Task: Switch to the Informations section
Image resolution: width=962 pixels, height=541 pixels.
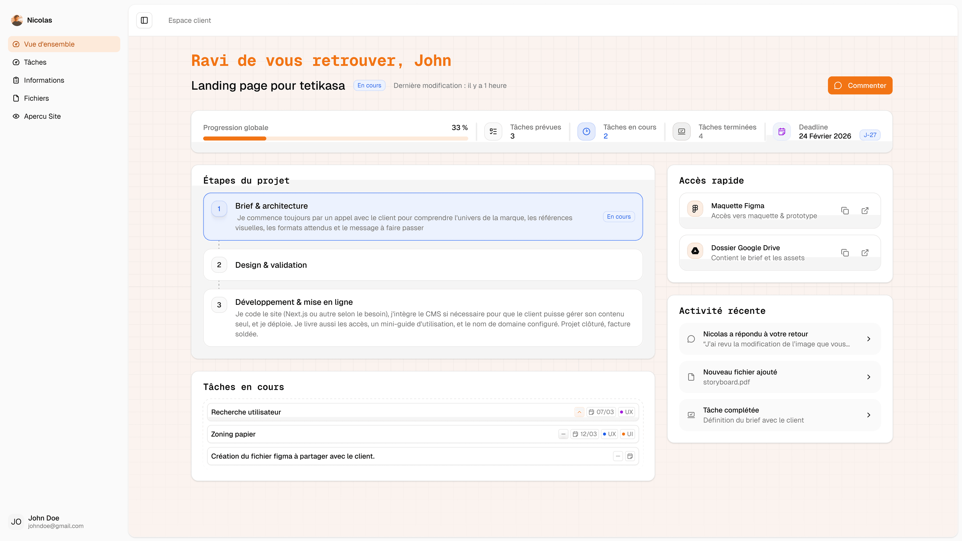Action: point(44,80)
